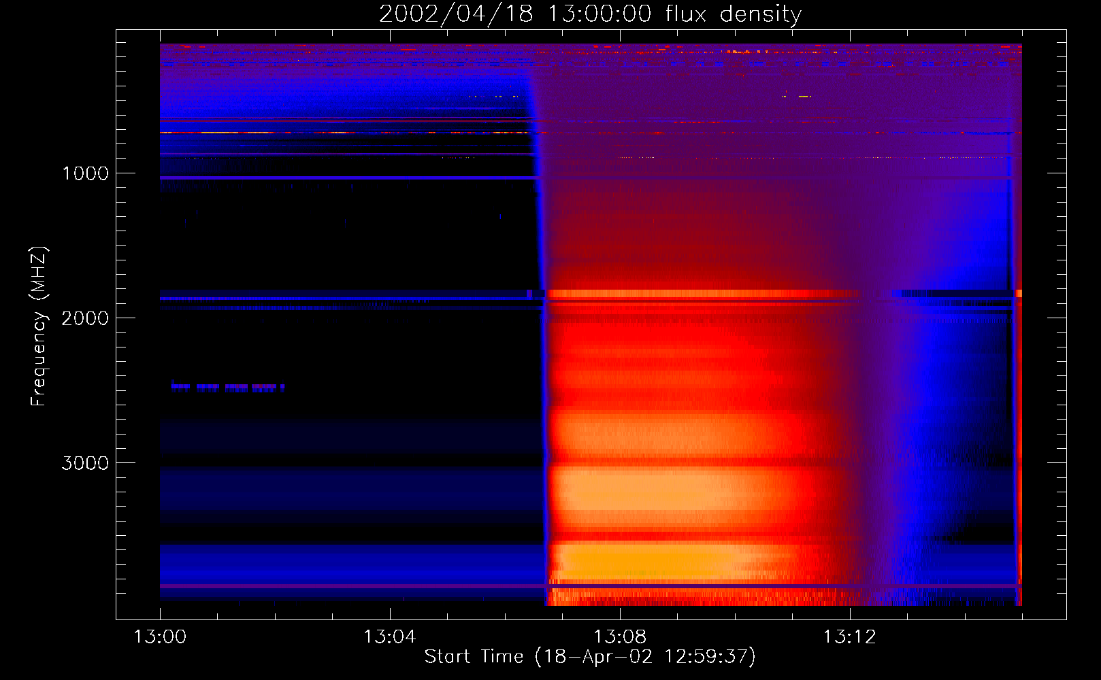
Task: Click the 'Frequency (MHZ)' axis label
Action: pyautogui.click(x=39, y=326)
